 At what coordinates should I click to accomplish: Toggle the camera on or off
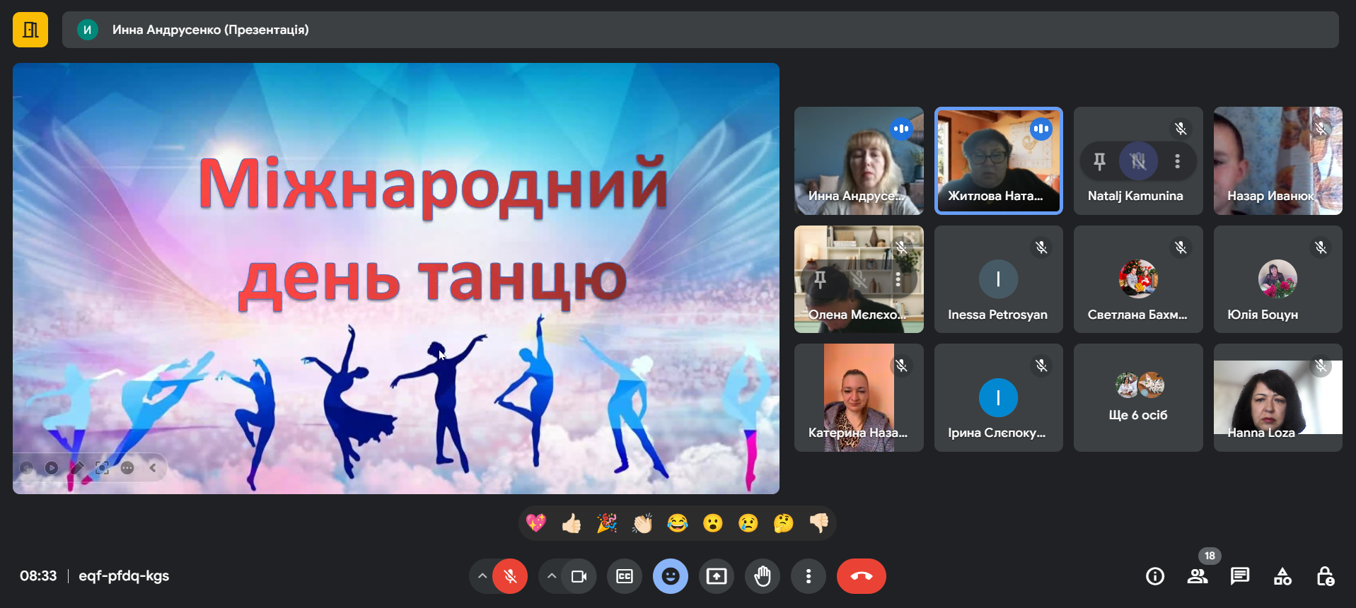click(x=579, y=576)
